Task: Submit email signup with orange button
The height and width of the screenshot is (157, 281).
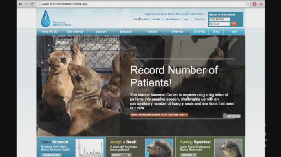Action: pos(234,24)
